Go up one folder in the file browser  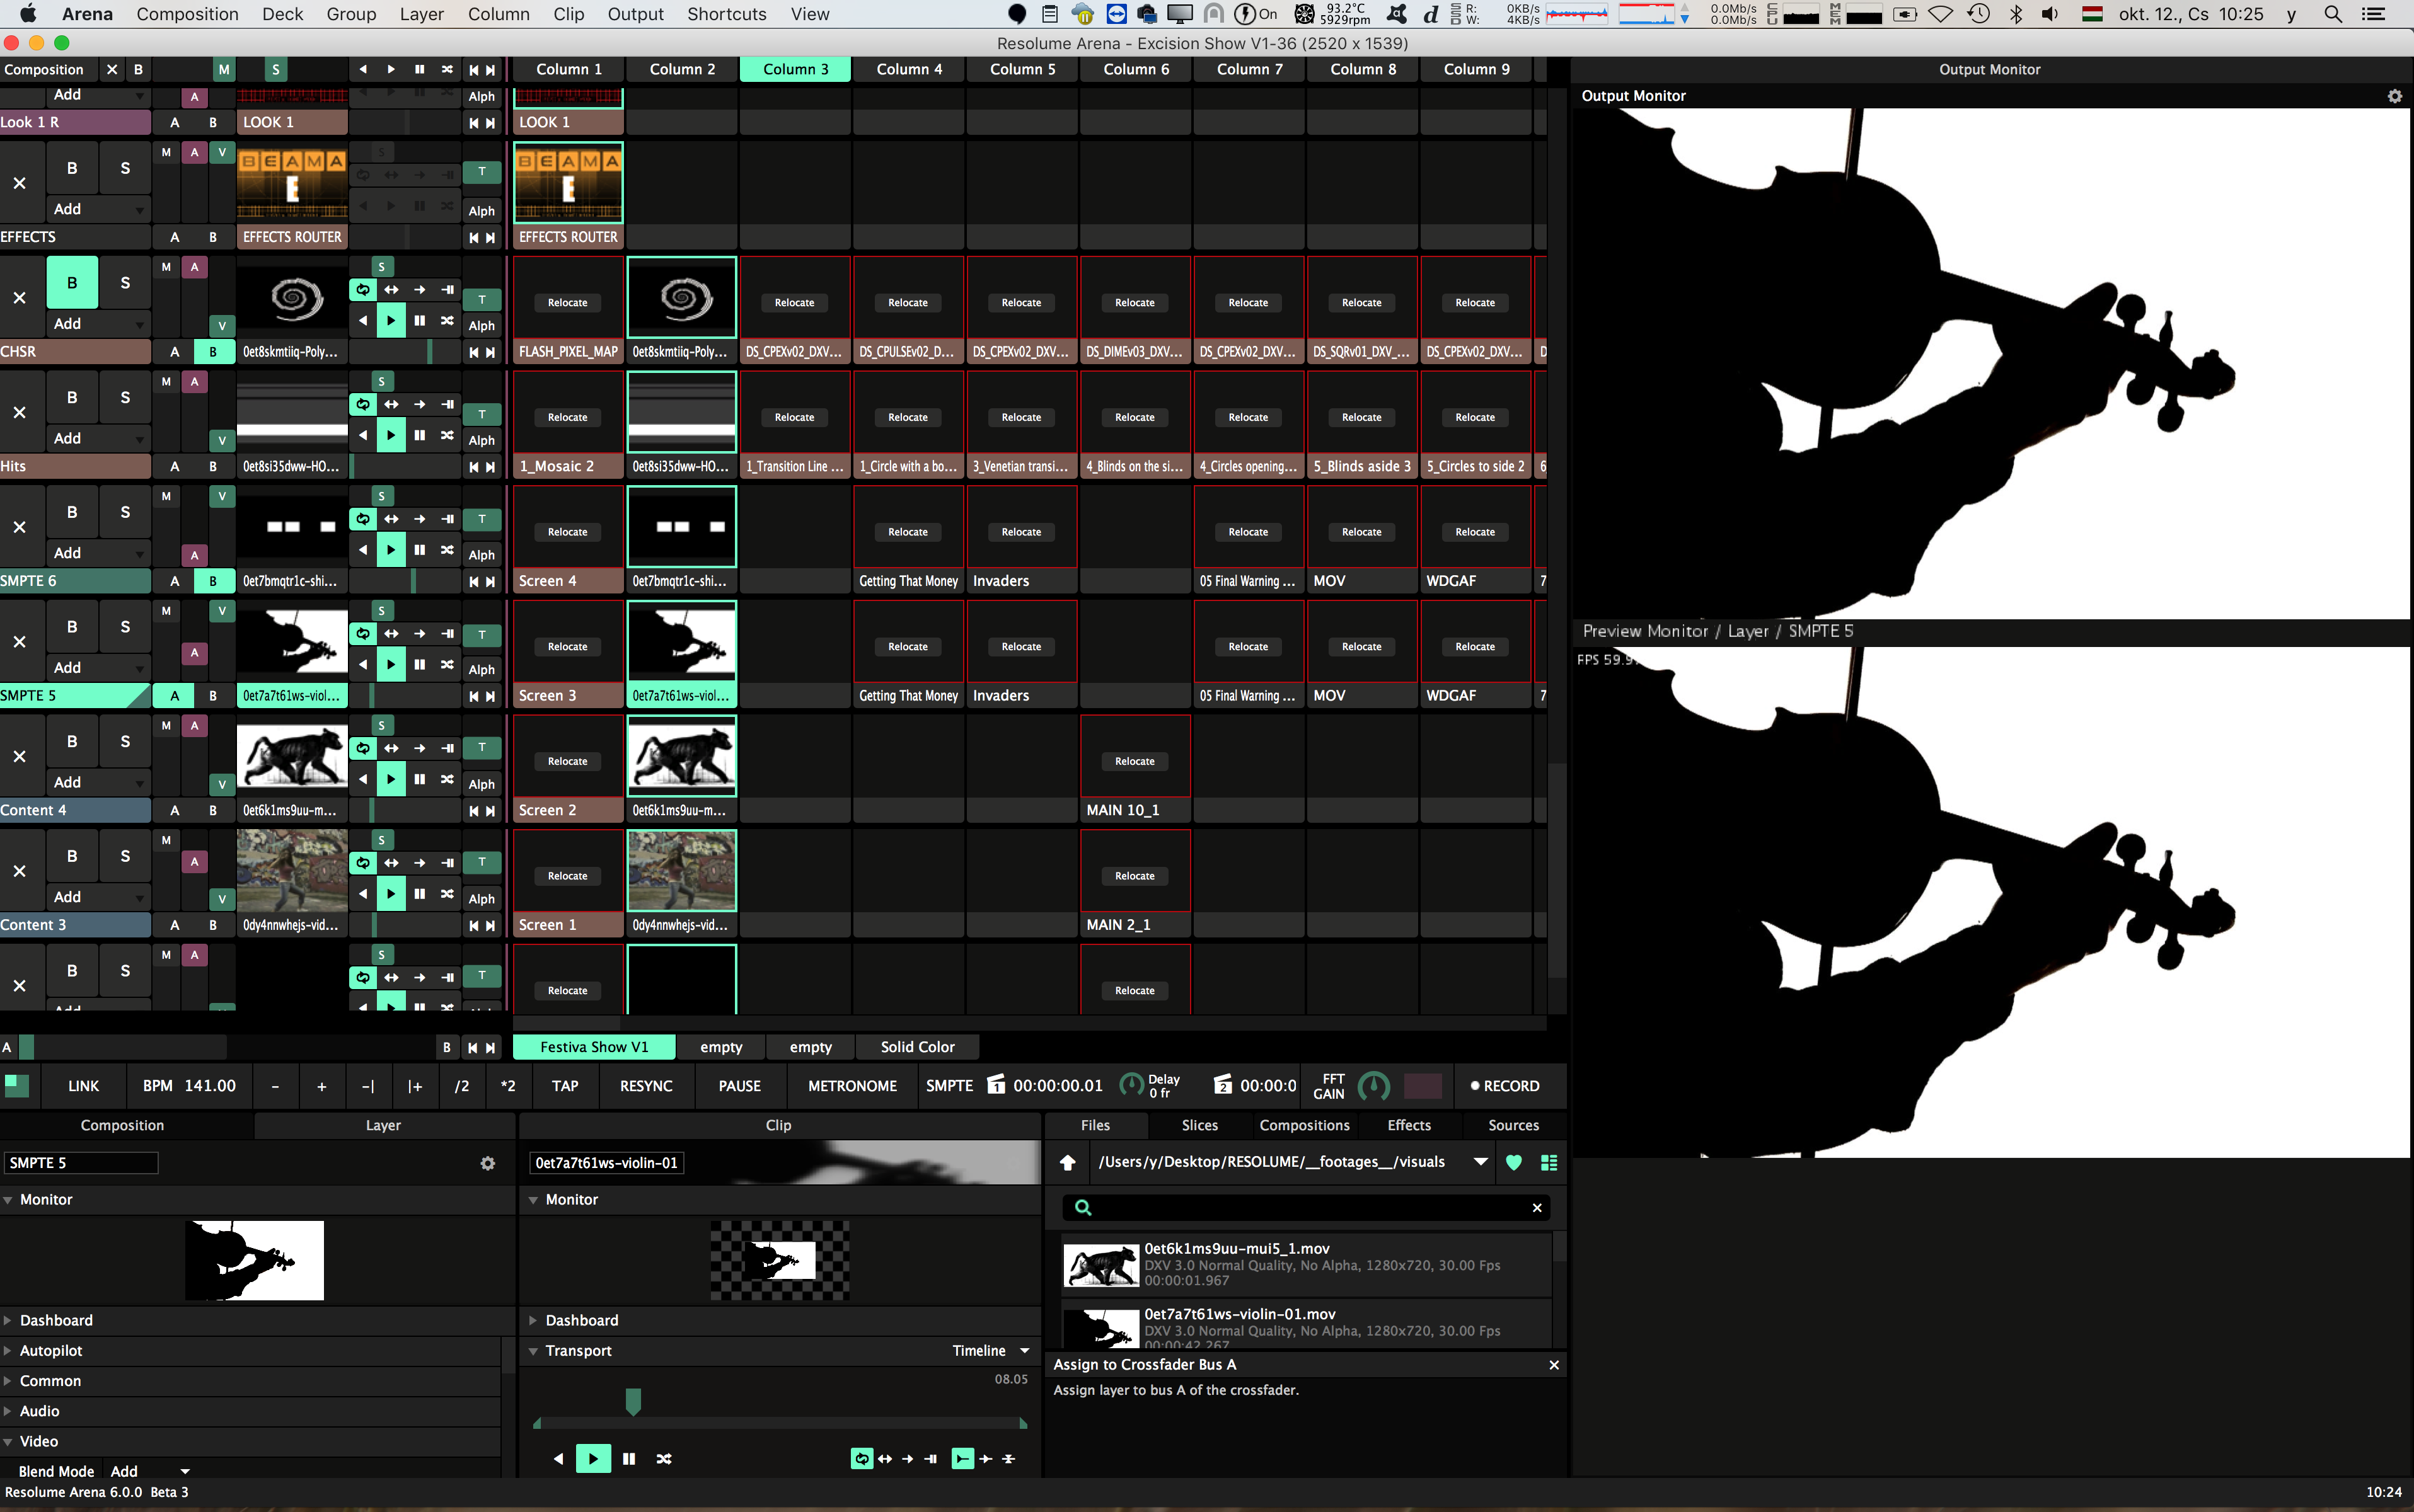[x=1068, y=1162]
